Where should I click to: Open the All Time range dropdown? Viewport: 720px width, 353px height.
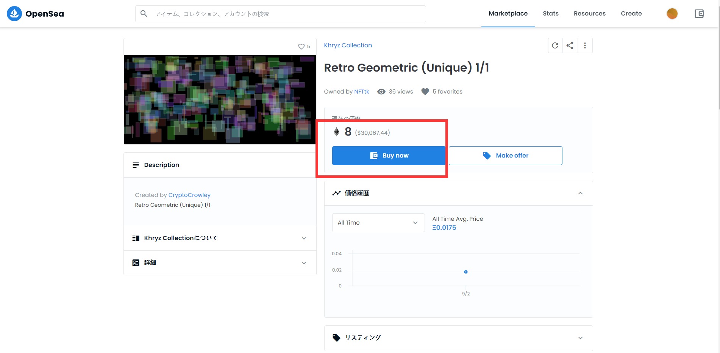(378, 223)
